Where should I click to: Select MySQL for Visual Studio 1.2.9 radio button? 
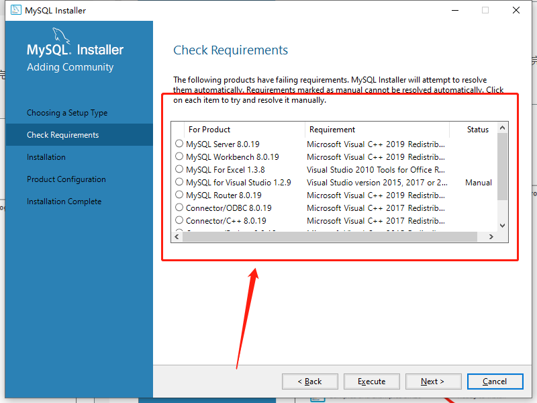point(179,181)
